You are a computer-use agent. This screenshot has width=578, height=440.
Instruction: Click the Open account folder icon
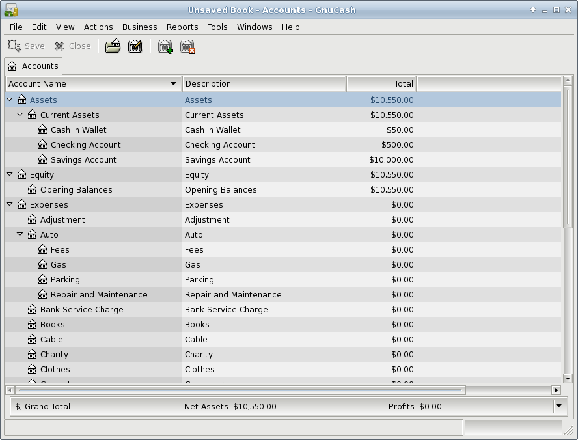(113, 46)
